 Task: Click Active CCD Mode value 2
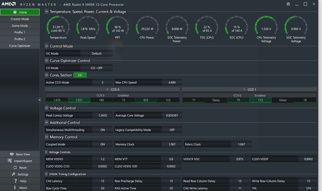tap(103, 83)
